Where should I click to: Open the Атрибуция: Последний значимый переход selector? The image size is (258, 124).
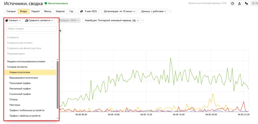pos(112,21)
